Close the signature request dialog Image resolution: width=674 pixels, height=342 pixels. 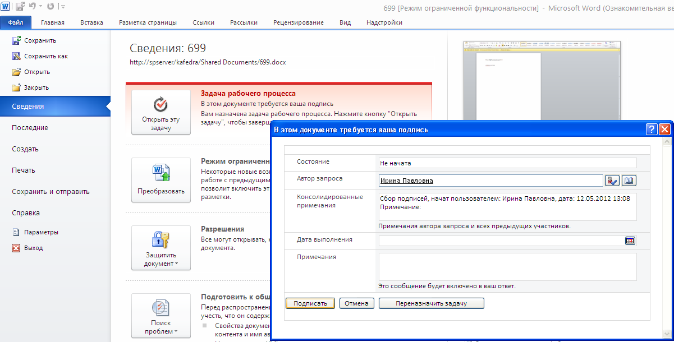(x=664, y=130)
